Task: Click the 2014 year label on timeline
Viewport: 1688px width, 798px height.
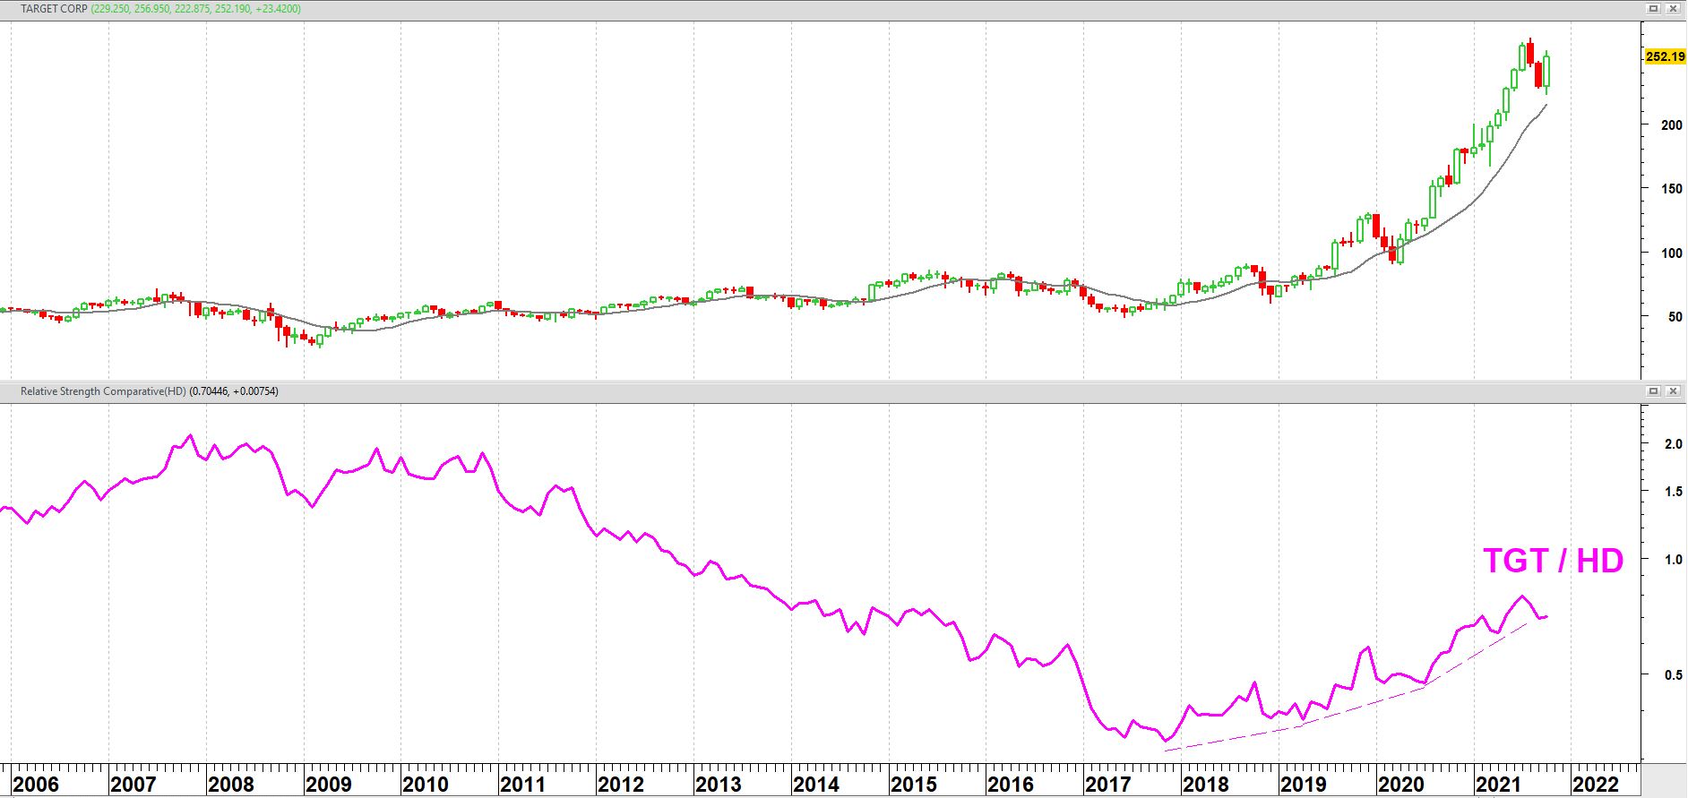Action: [816, 785]
